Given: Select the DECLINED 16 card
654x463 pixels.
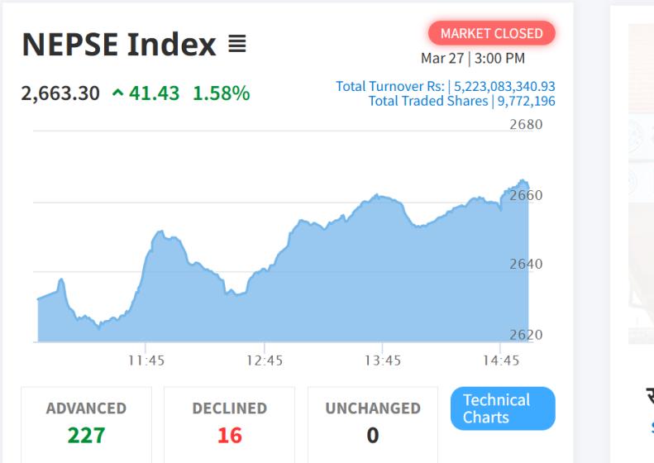Looking at the screenshot, I should [229, 422].
